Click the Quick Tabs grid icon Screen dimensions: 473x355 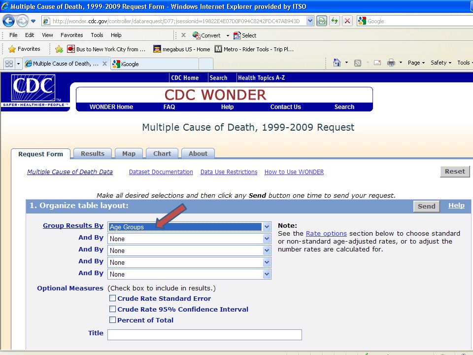click(x=9, y=64)
